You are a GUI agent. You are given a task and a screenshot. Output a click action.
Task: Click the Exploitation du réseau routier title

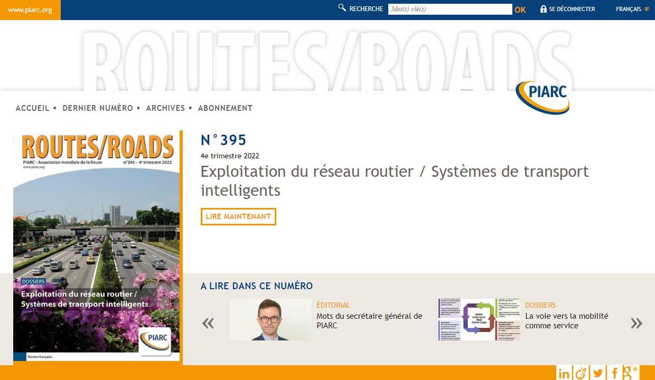(395, 180)
